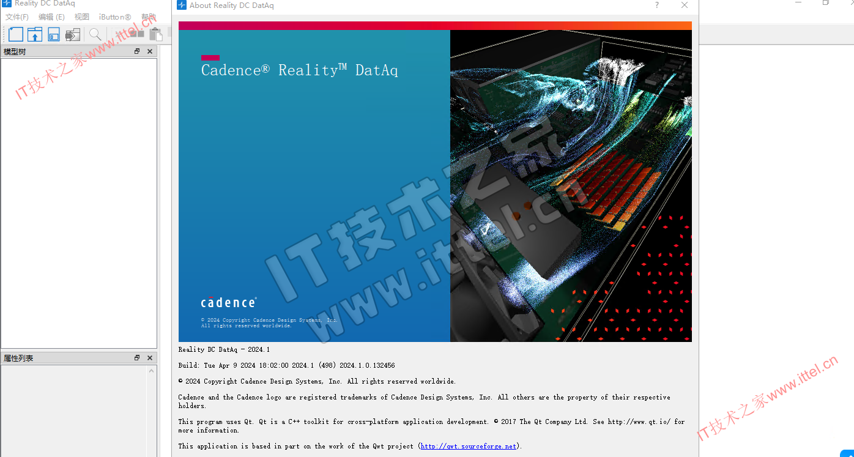Open the iButton® menu
Screen dimensions: 854x457
[115, 17]
